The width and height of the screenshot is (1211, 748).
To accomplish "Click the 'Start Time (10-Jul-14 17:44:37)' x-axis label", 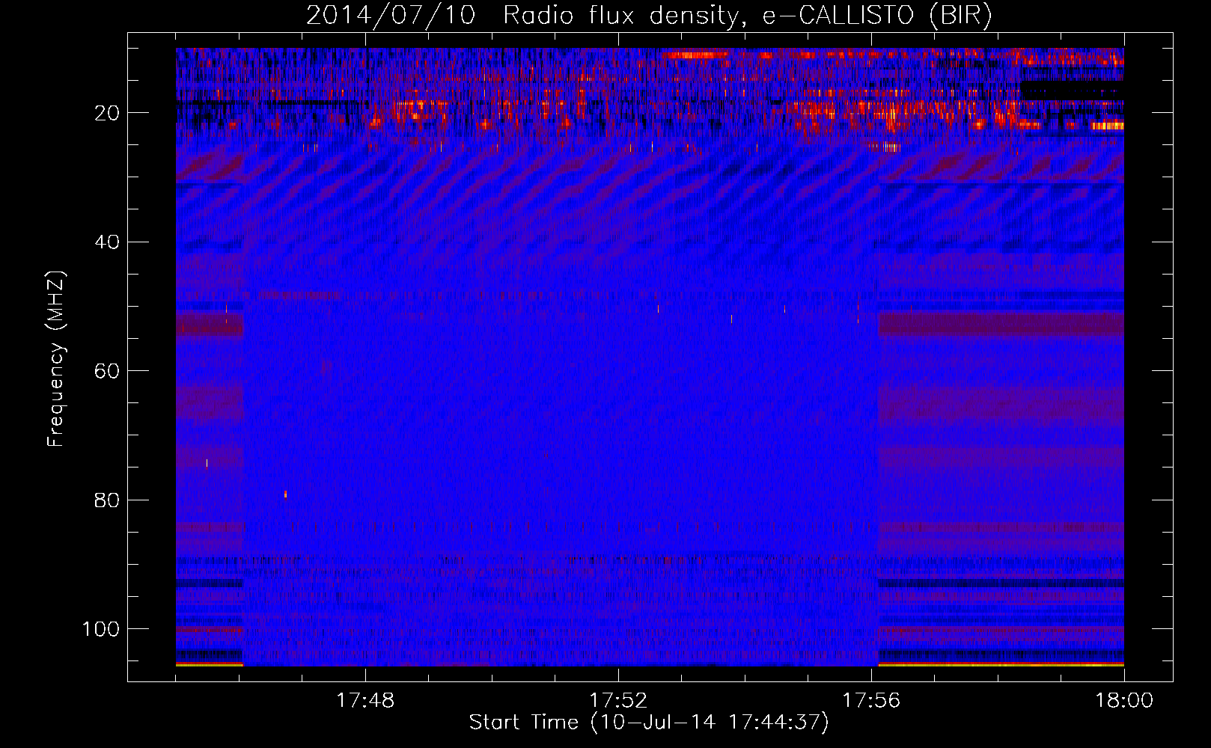I will pyautogui.click(x=649, y=723).
